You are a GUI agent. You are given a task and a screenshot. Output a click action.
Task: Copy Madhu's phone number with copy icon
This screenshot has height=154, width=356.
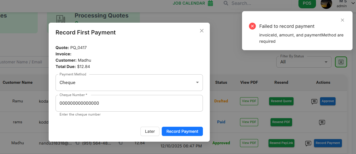[x=121, y=143]
